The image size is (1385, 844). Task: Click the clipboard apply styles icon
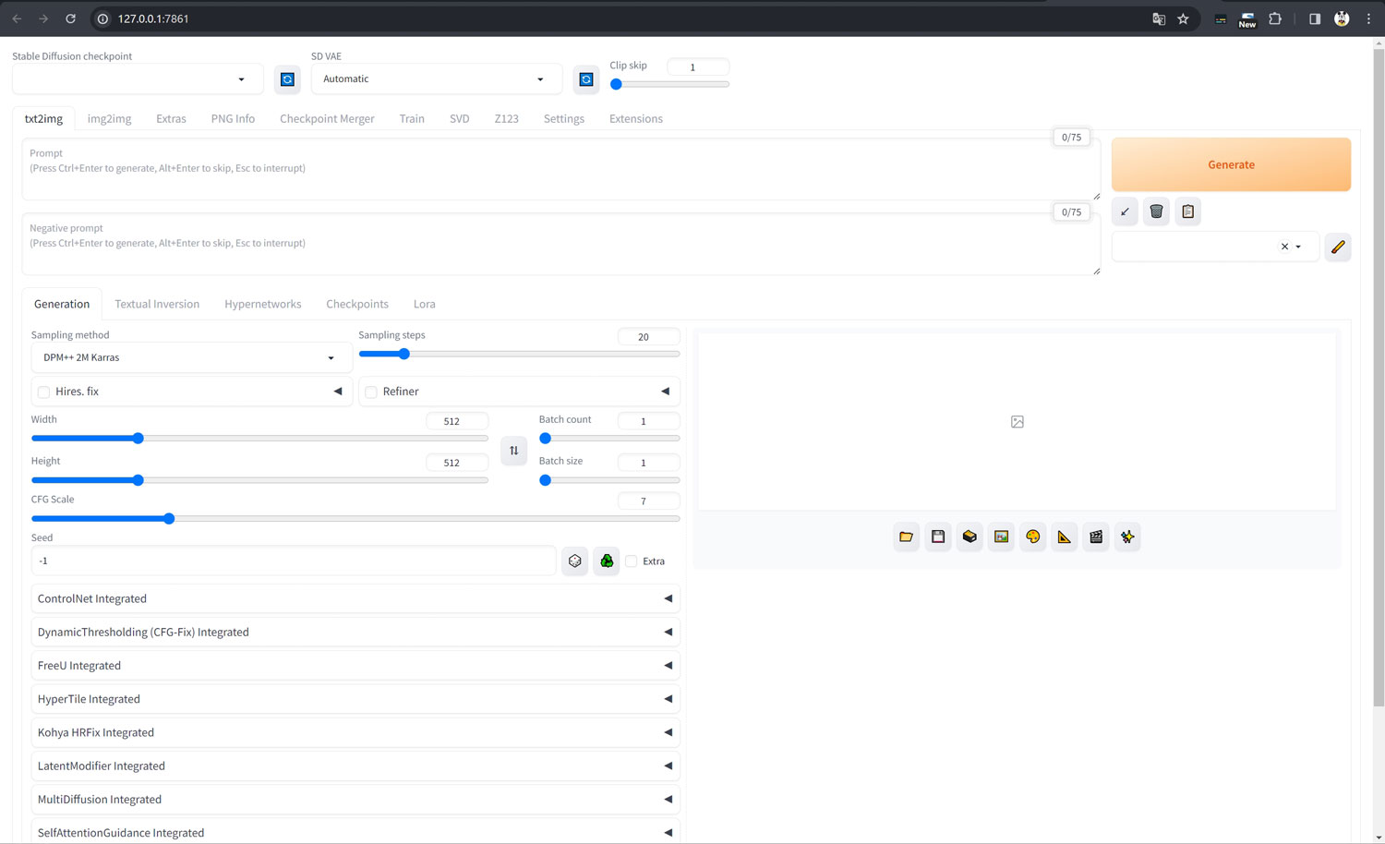tap(1188, 211)
